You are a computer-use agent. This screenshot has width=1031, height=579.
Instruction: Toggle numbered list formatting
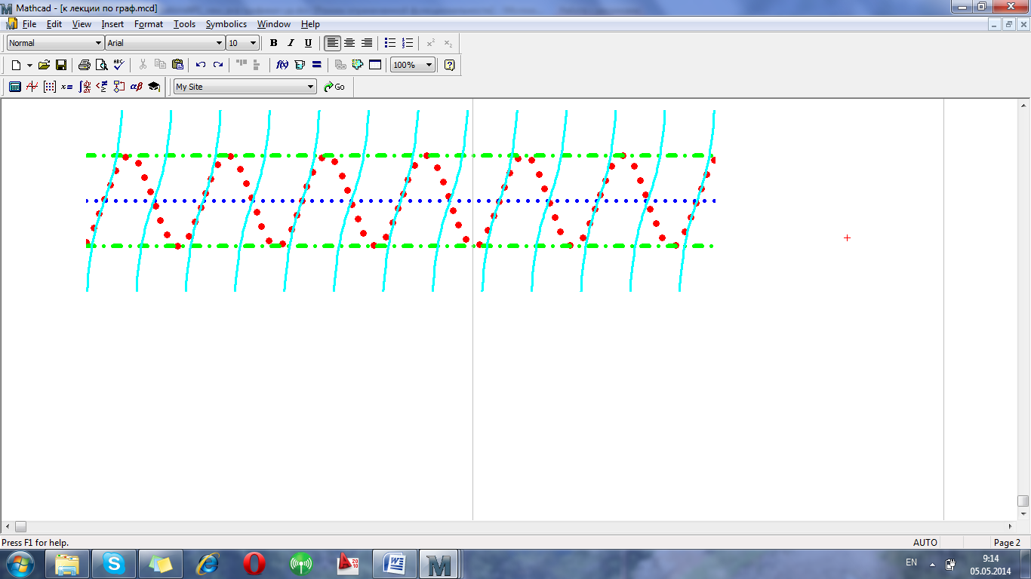[x=408, y=43]
